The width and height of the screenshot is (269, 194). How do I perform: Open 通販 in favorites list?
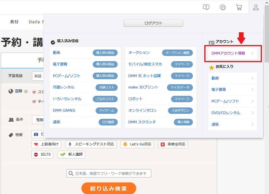tap(232, 124)
